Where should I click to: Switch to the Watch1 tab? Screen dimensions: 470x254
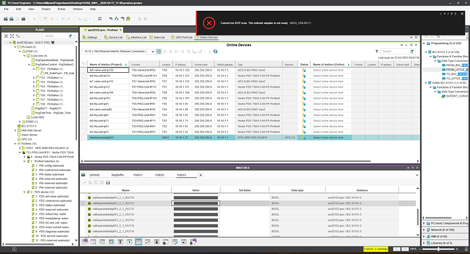click(x=138, y=174)
